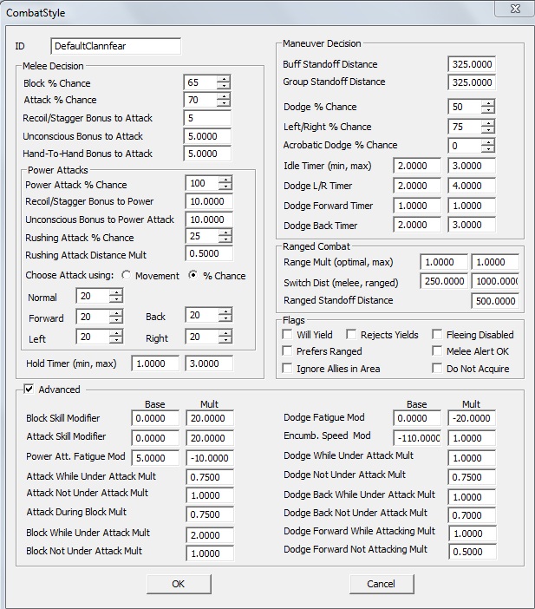The image size is (535, 609).
Task: Decrease the Block % Chance spinner down arrow
Action: 224,86
